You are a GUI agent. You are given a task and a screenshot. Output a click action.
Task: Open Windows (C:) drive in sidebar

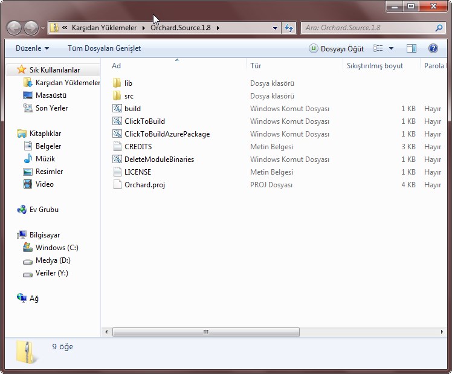(56, 248)
